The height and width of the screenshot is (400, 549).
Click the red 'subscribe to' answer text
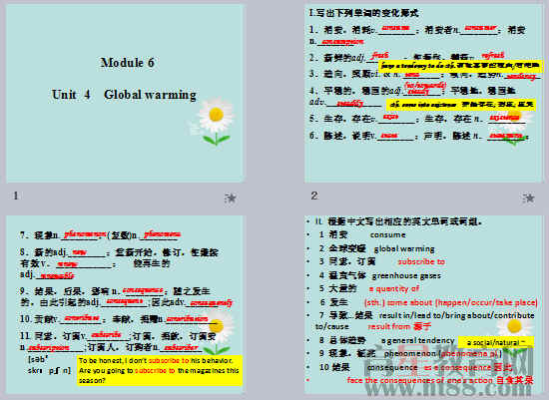click(421, 261)
